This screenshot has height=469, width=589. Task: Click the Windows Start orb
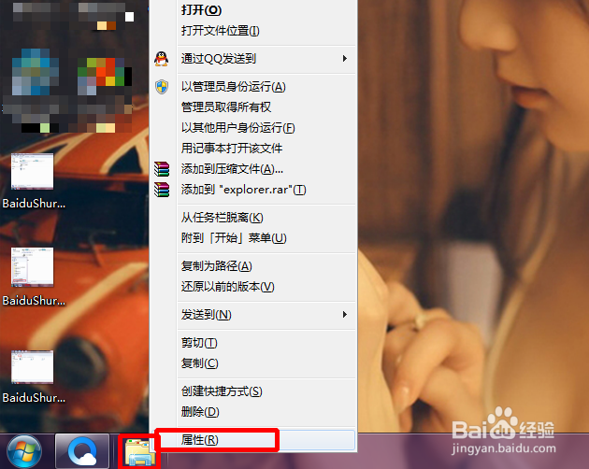pos(24,452)
